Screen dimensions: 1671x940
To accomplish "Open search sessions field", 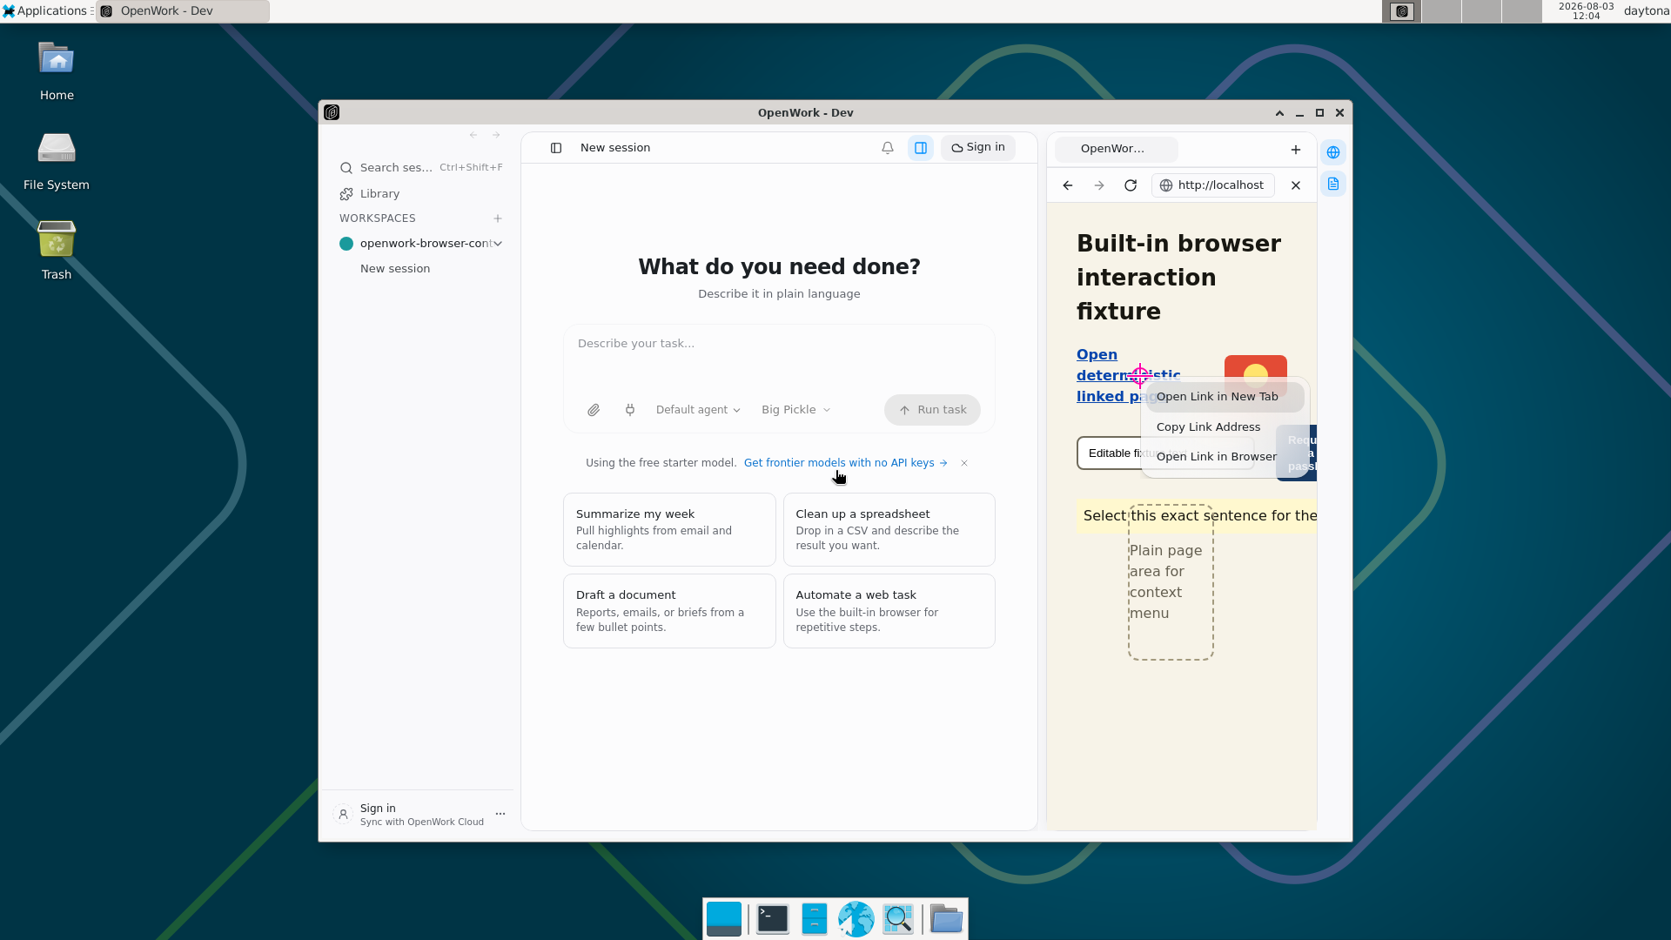I will [420, 168].
